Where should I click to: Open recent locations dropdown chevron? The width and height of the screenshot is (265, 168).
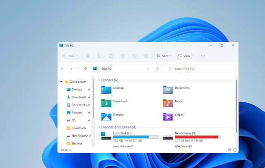pyautogui.click(x=78, y=69)
